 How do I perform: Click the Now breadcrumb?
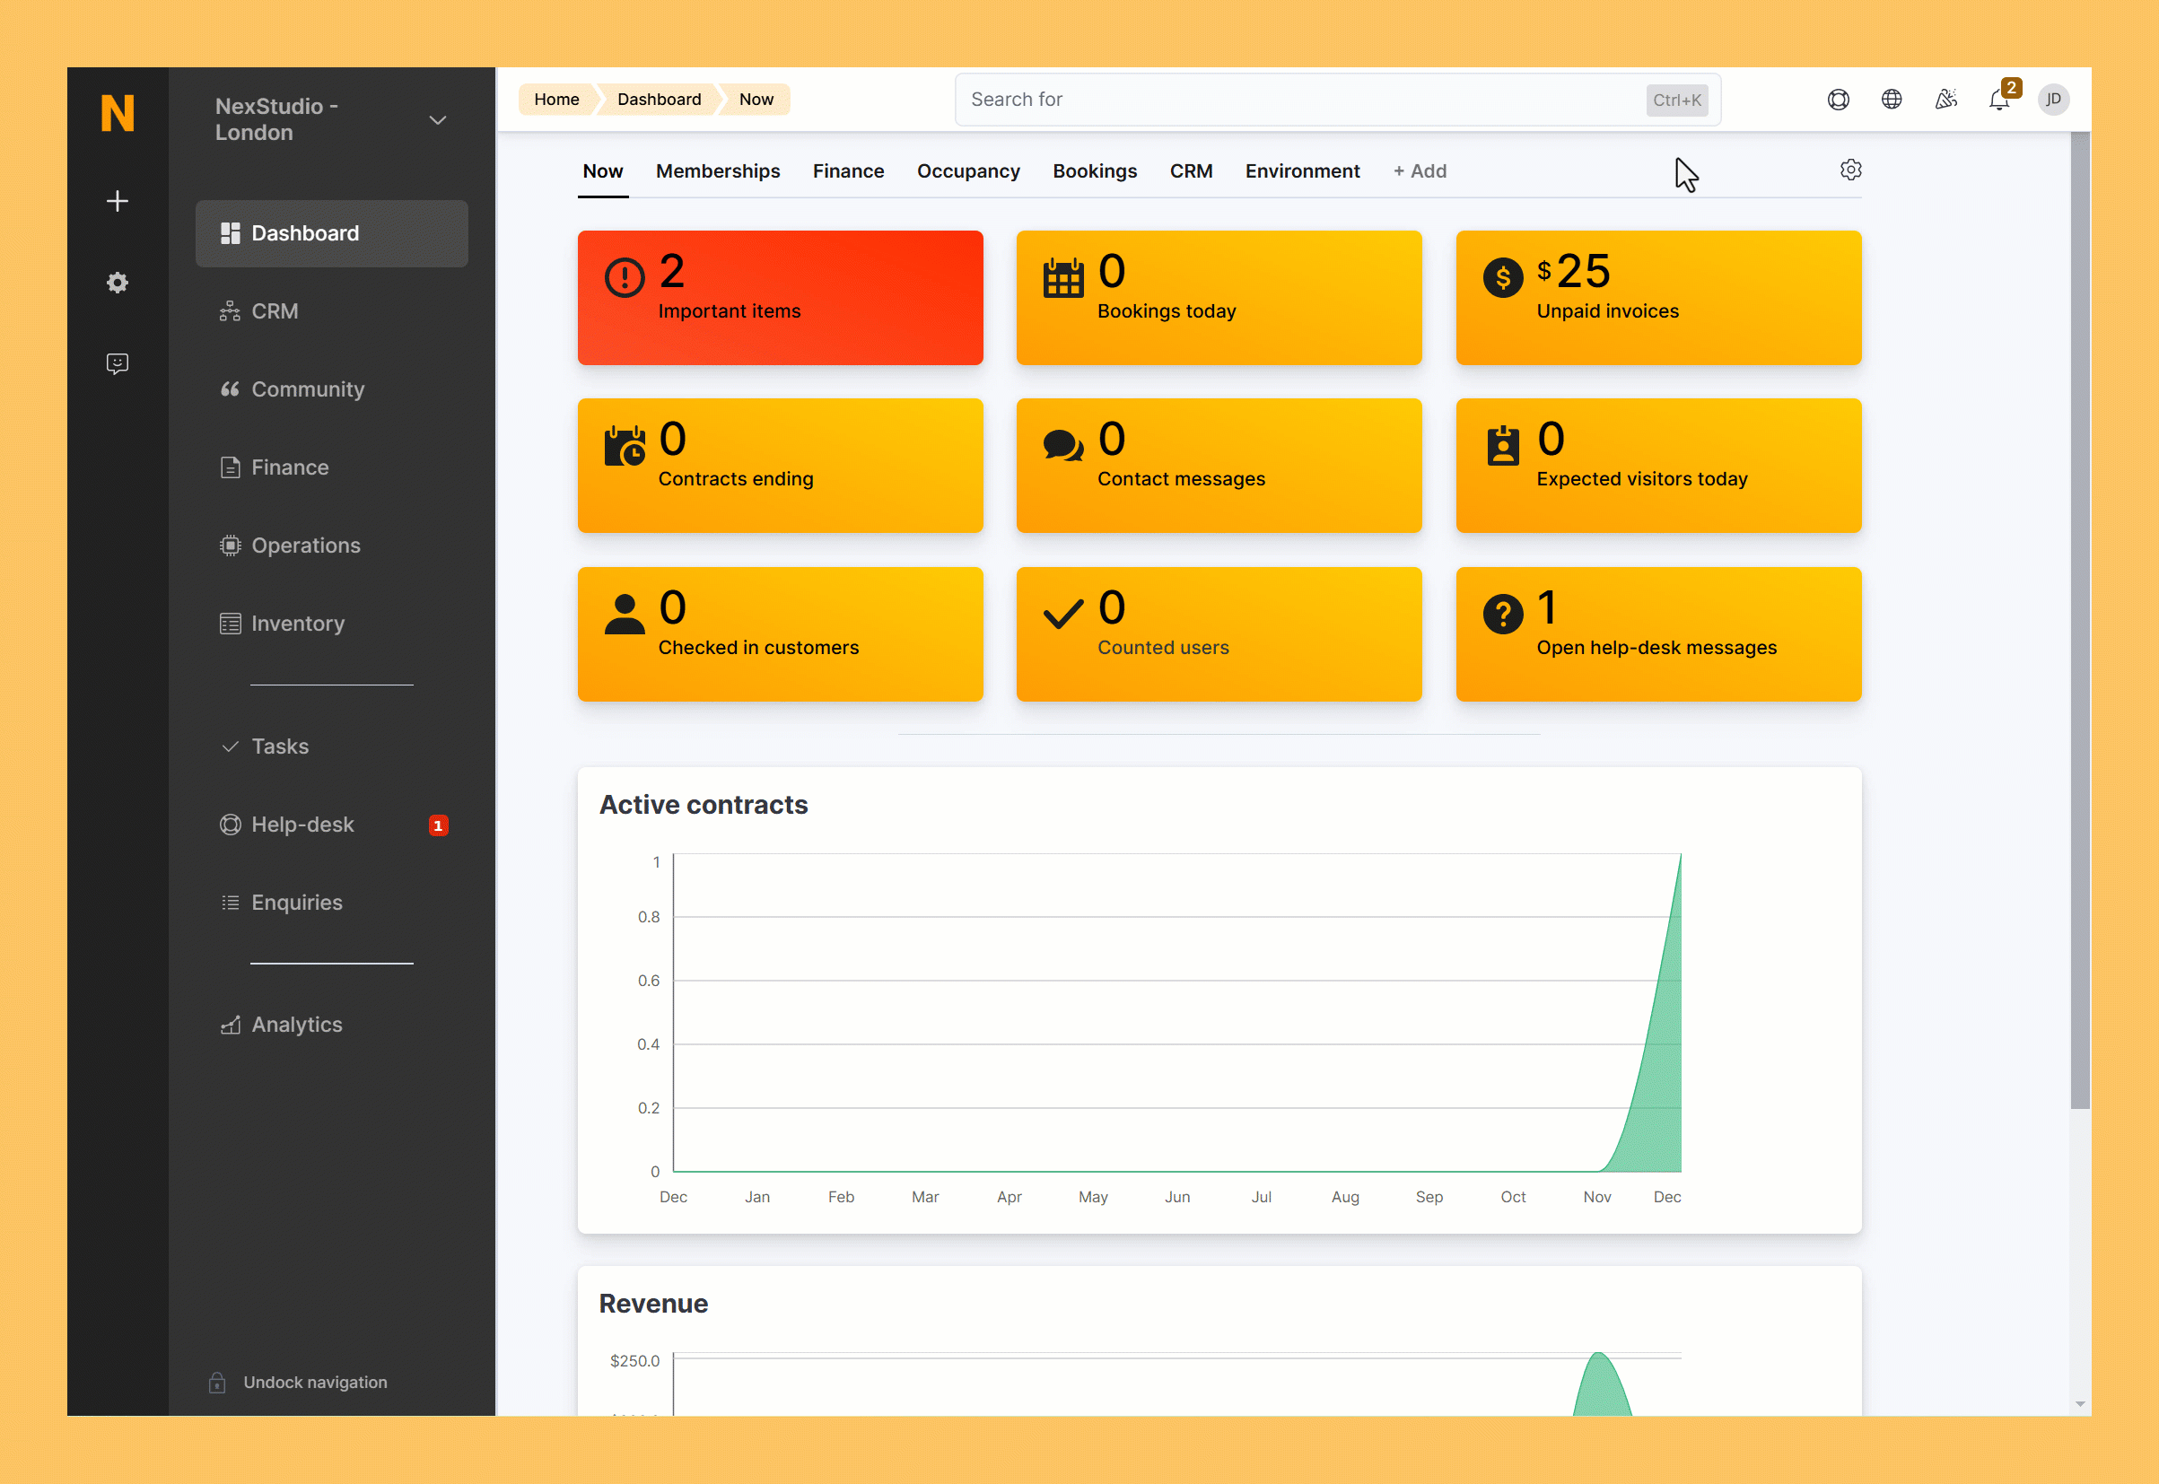[756, 100]
